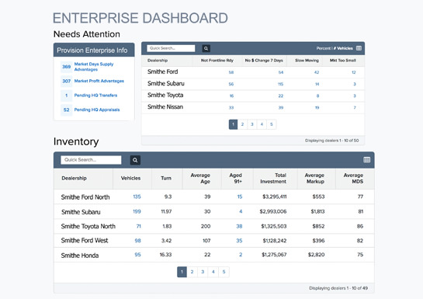Go to Needs Attention page 3
Image resolution: width=423 pixels, height=299 pixels.
pos(252,124)
